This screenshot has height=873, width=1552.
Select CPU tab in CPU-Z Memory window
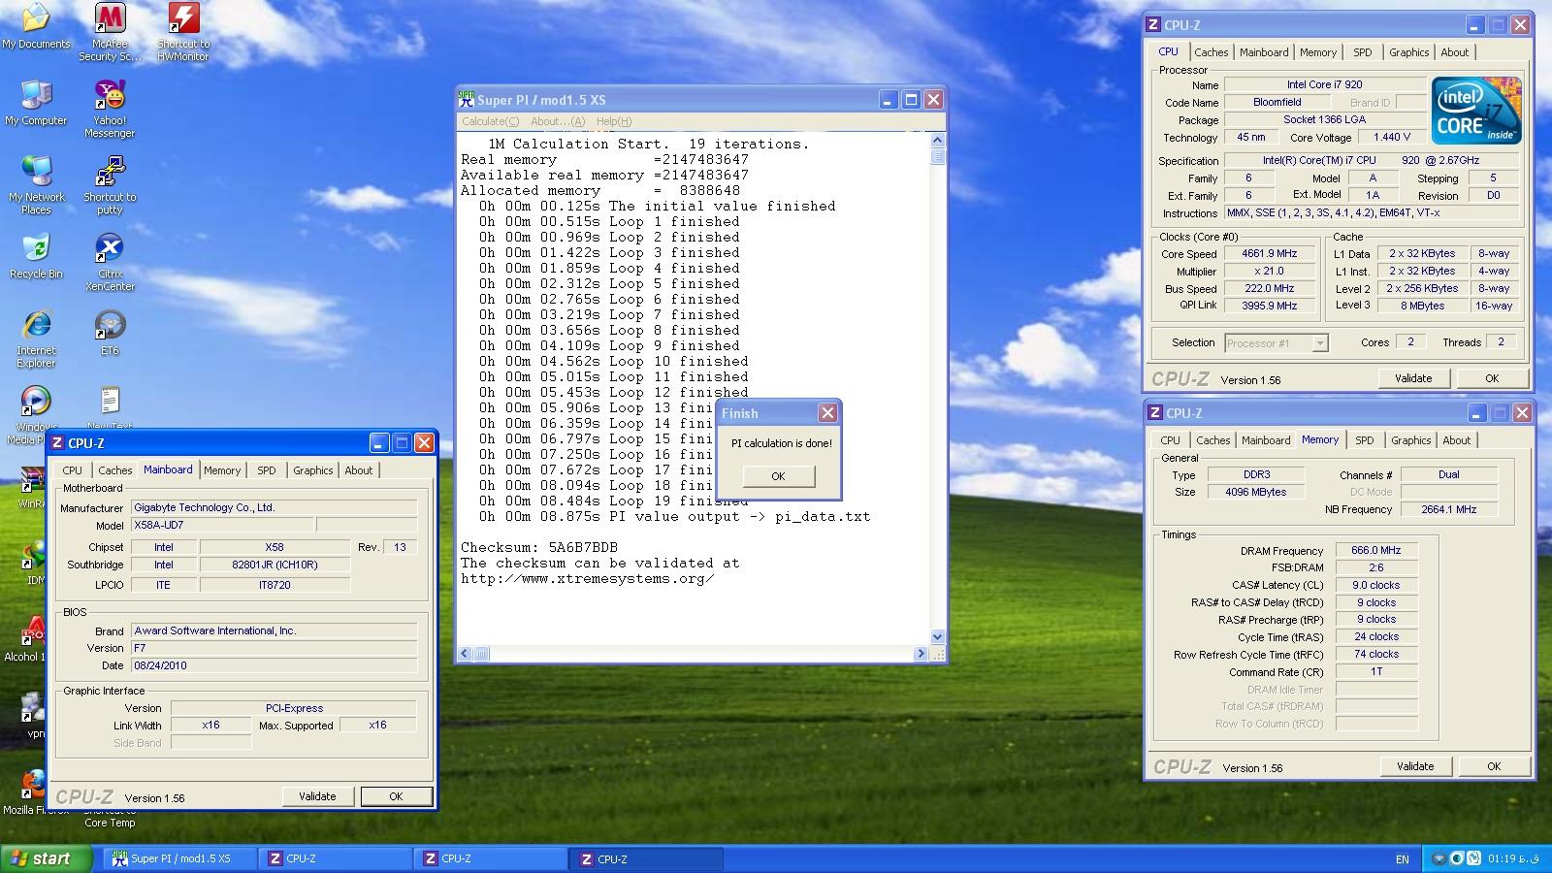[x=1171, y=440]
